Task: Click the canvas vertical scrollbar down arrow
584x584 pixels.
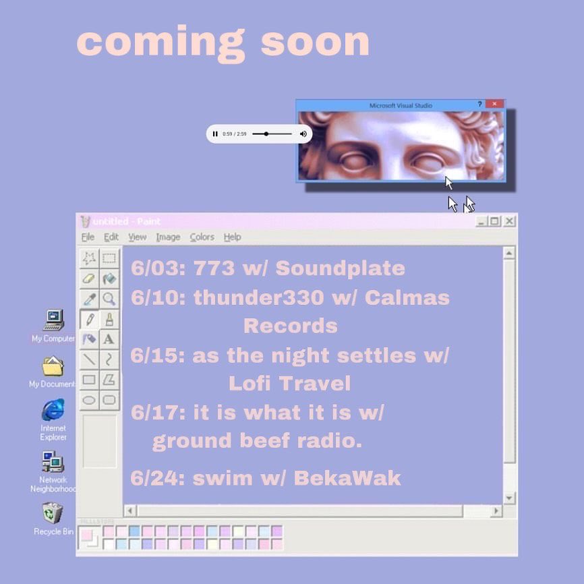Action: 510,499
